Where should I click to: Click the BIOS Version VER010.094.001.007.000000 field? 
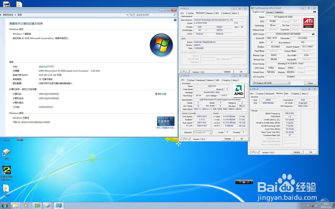click(288, 34)
